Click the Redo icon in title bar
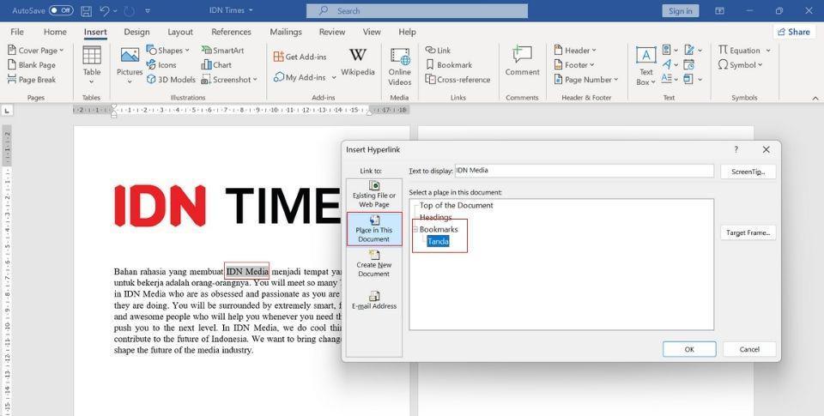The width and height of the screenshot is (824, 416). coord(130,10)
